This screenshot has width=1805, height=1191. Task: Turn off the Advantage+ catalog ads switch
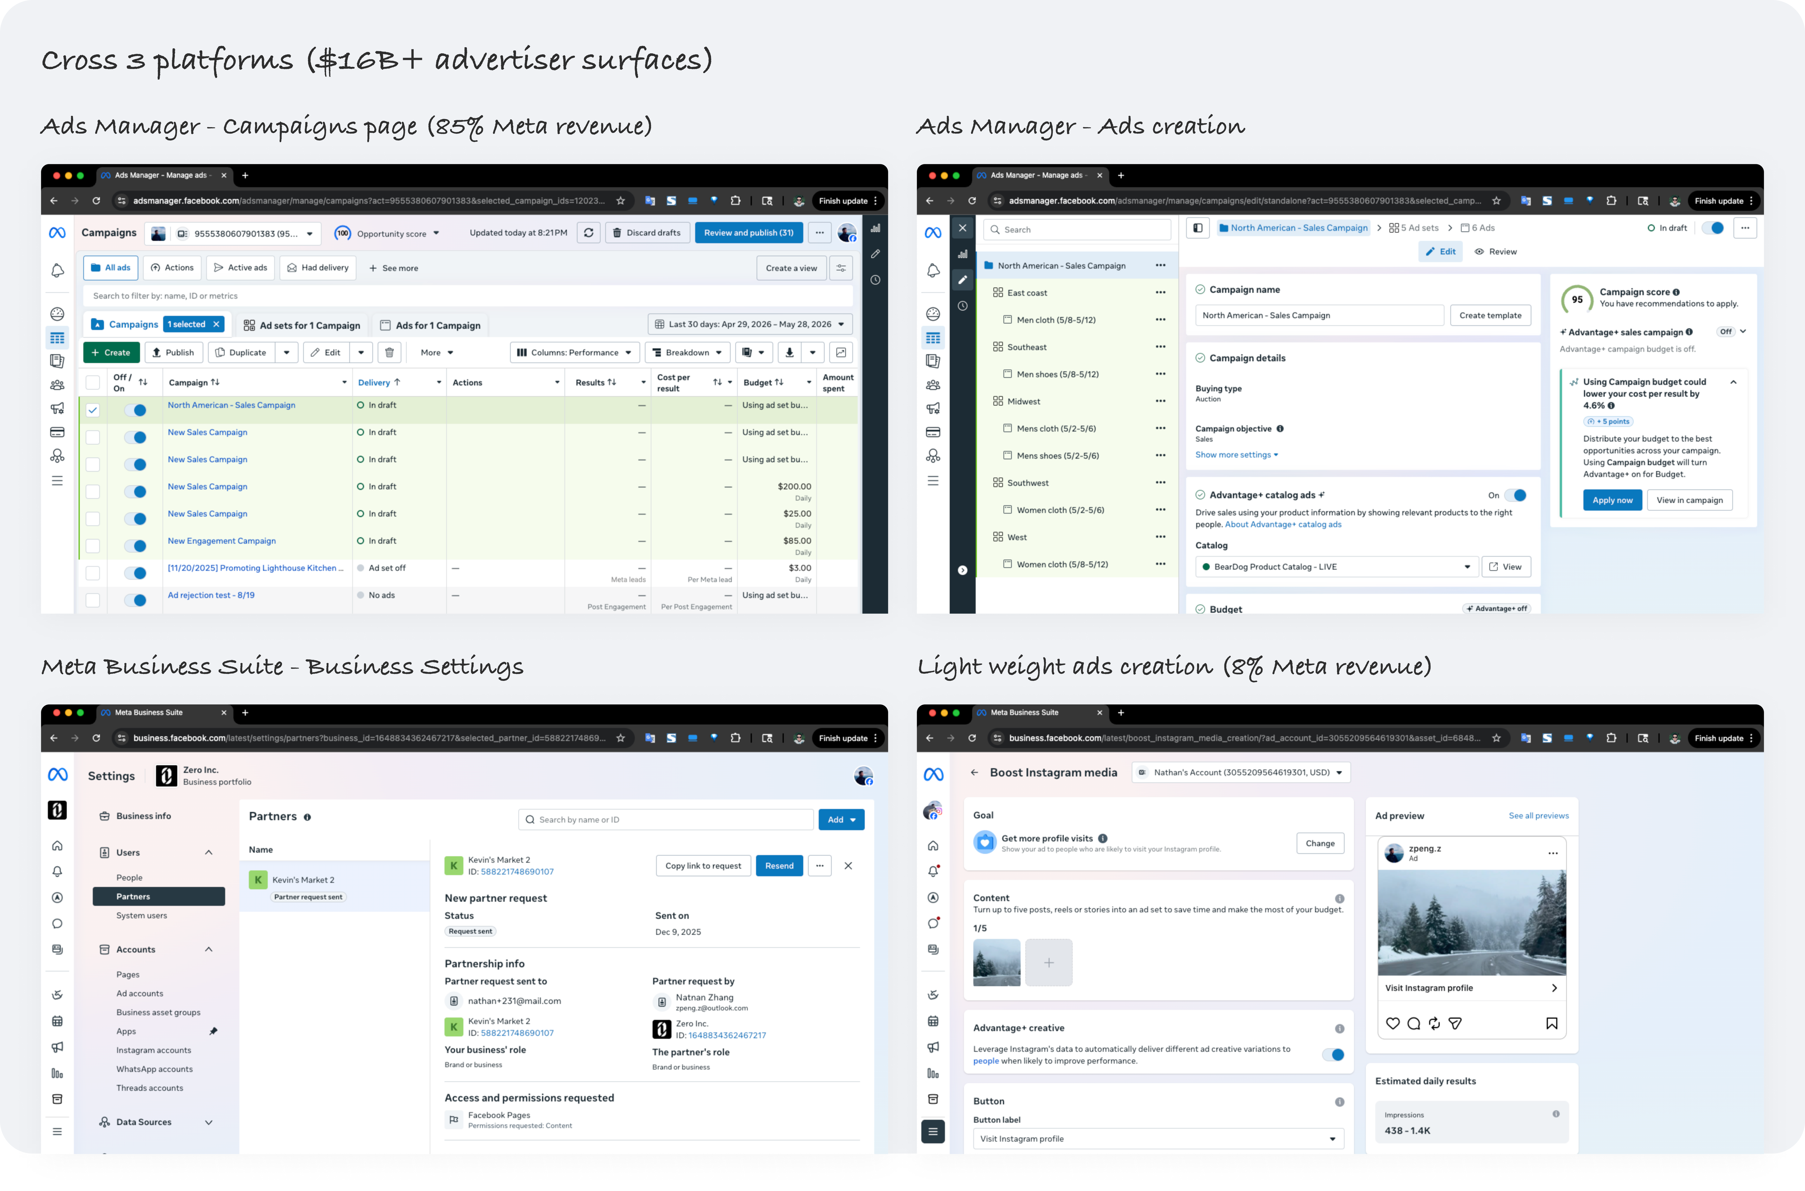[x=1516, y=495]
